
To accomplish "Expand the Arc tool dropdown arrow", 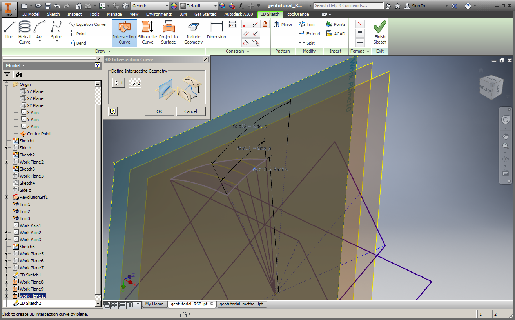I will [40, 41].
